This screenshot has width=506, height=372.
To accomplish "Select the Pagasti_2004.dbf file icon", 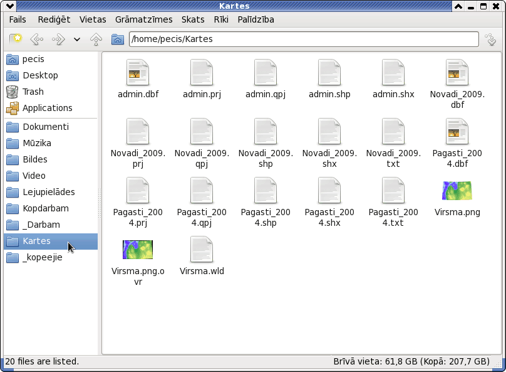I will coord(457,132).
